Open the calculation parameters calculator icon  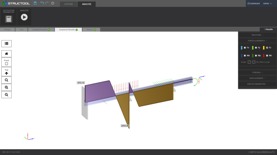coord(9,19)
